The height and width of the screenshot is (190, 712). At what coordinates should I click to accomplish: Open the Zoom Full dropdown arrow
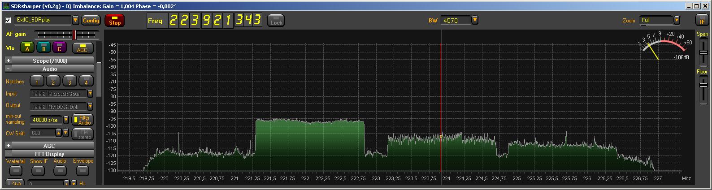pyautogui.click(x=677, y=20)
